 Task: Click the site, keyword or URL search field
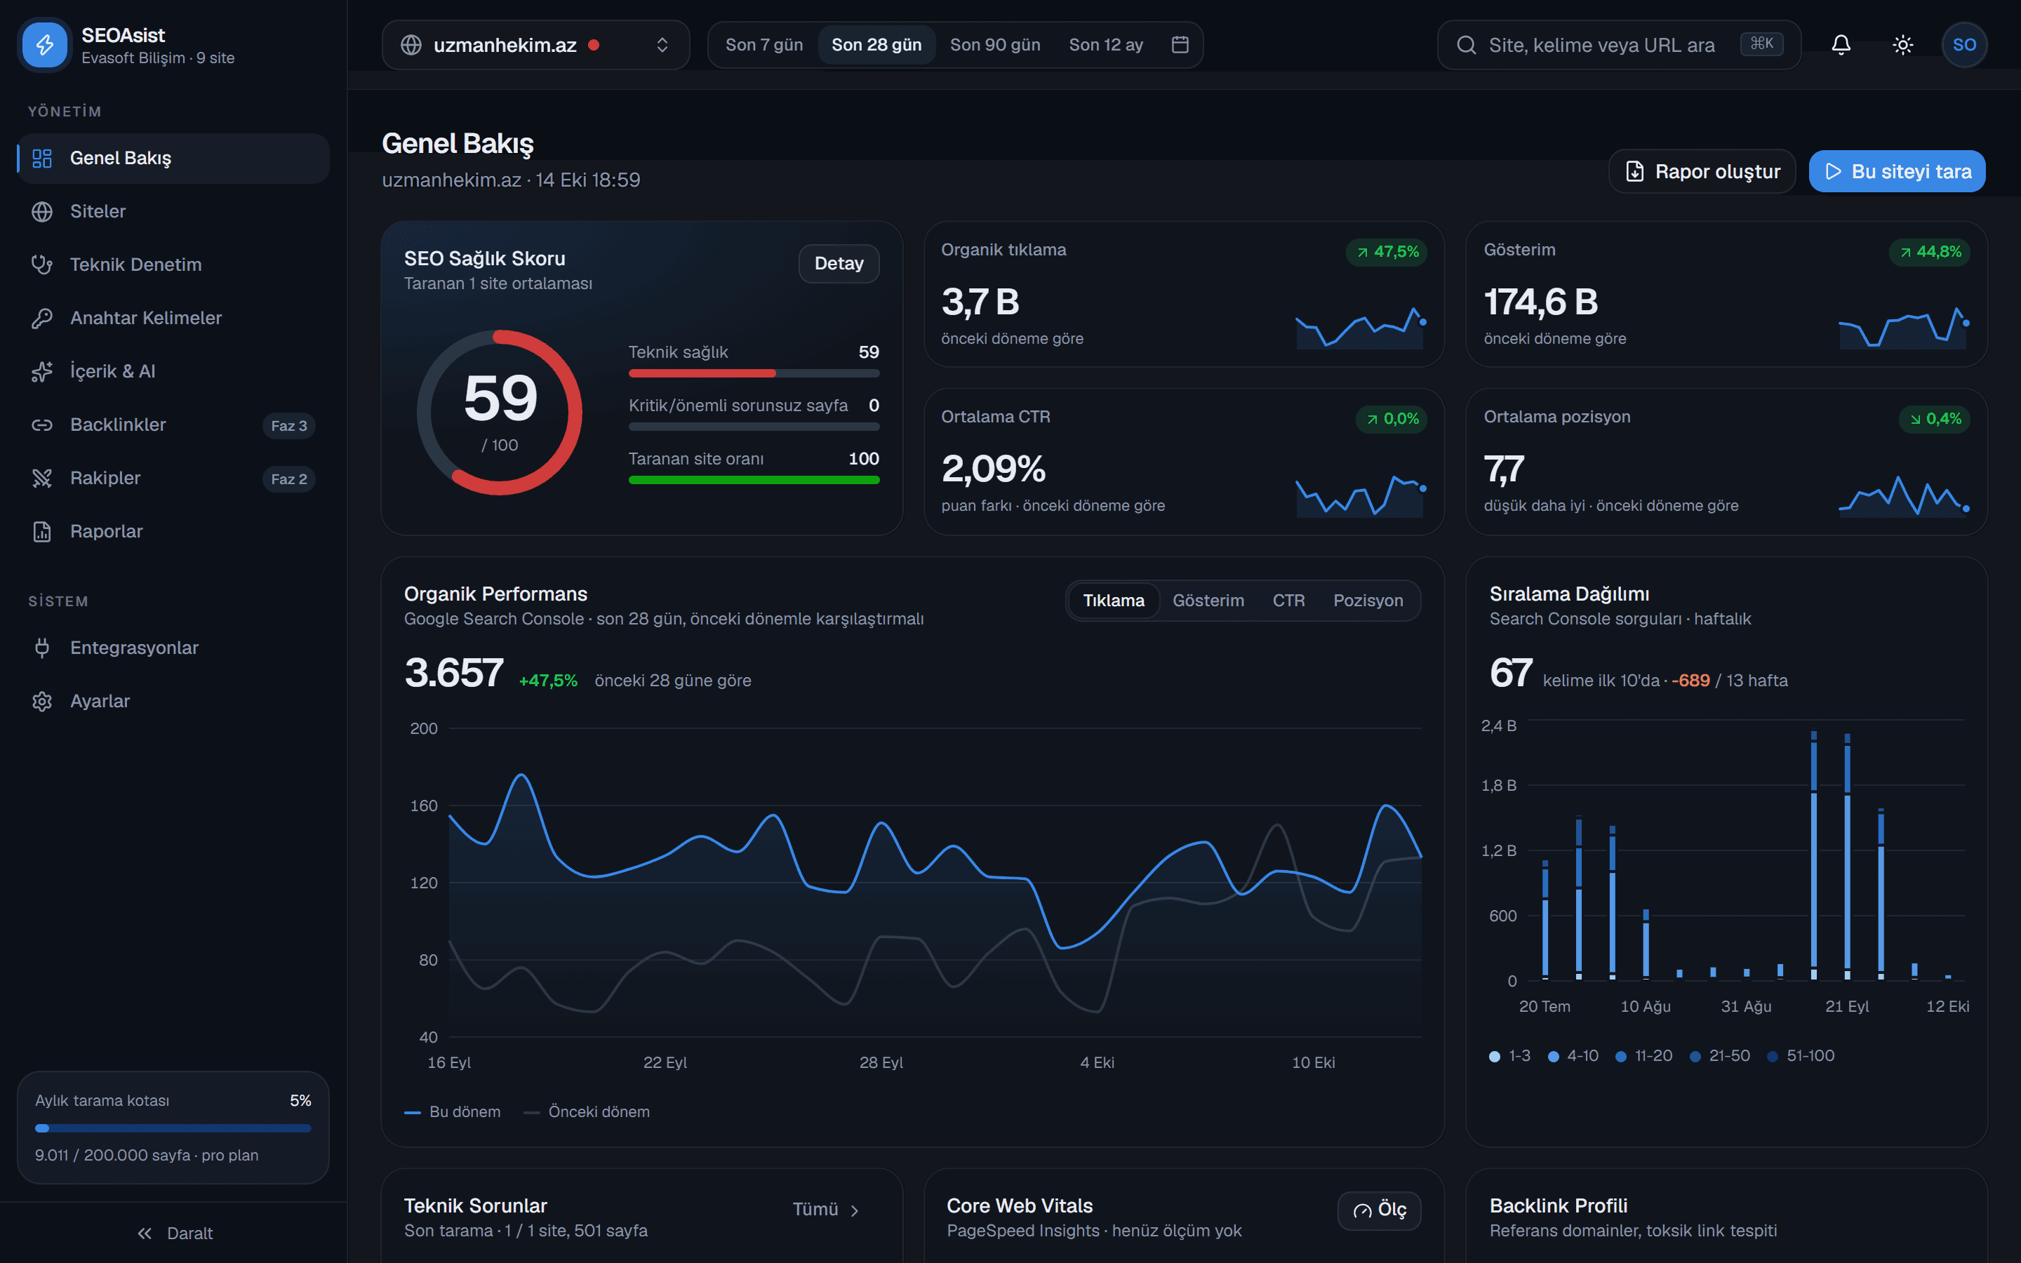pos(1618,45)
